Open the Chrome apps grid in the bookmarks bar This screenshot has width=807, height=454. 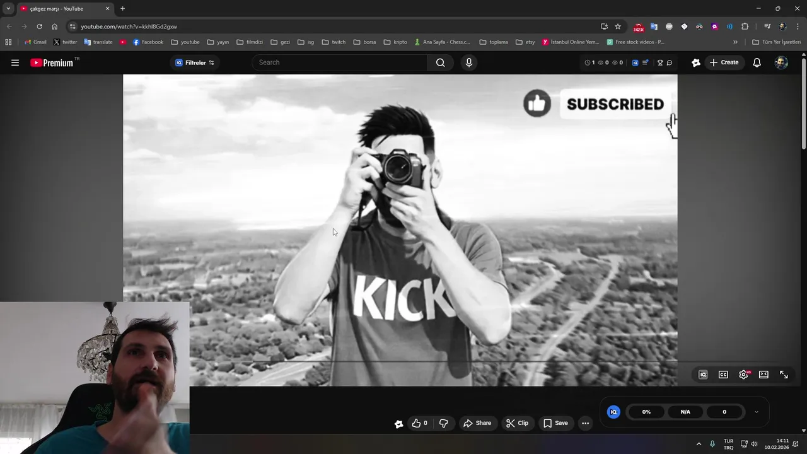coord(8,42)
